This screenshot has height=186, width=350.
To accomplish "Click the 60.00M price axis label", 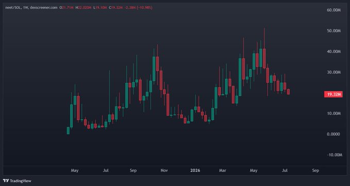I will pos(334,10).
